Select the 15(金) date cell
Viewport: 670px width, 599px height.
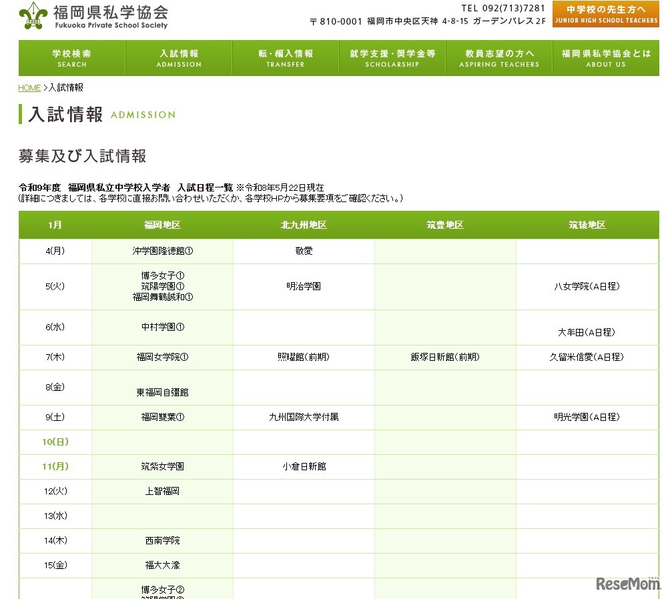[x=55, y=566]
